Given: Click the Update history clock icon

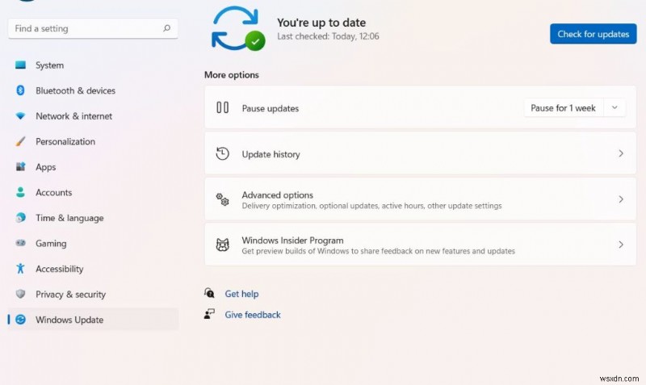Looking at the screenshot, I should pos(223,153).
